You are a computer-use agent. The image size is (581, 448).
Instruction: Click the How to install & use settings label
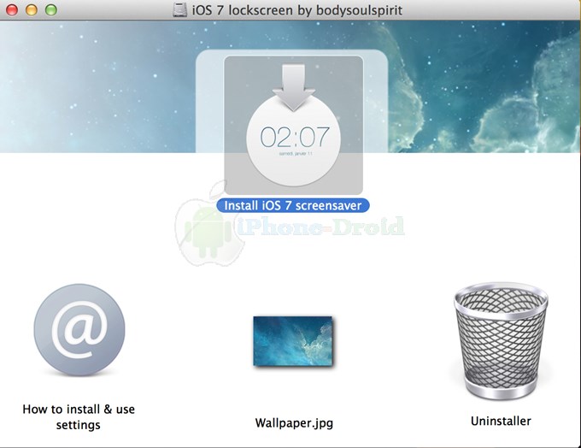(79, 417)
